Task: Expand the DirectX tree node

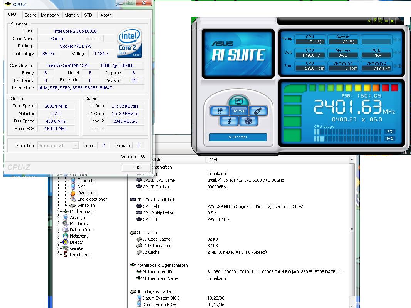Action: [58, 242]
